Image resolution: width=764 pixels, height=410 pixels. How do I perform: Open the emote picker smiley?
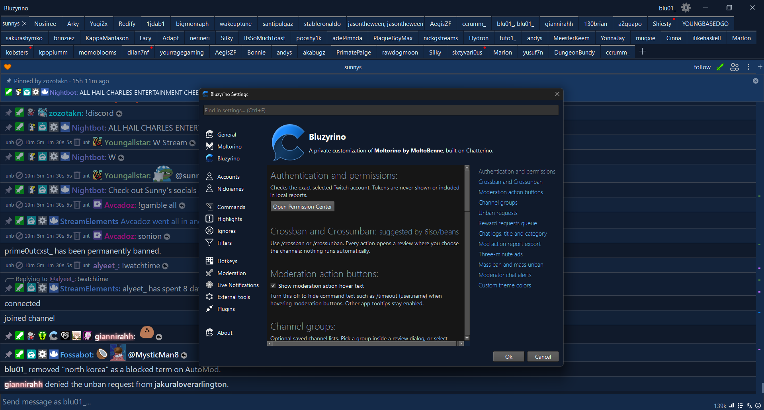pyautogui.click(x=758, y=406)
